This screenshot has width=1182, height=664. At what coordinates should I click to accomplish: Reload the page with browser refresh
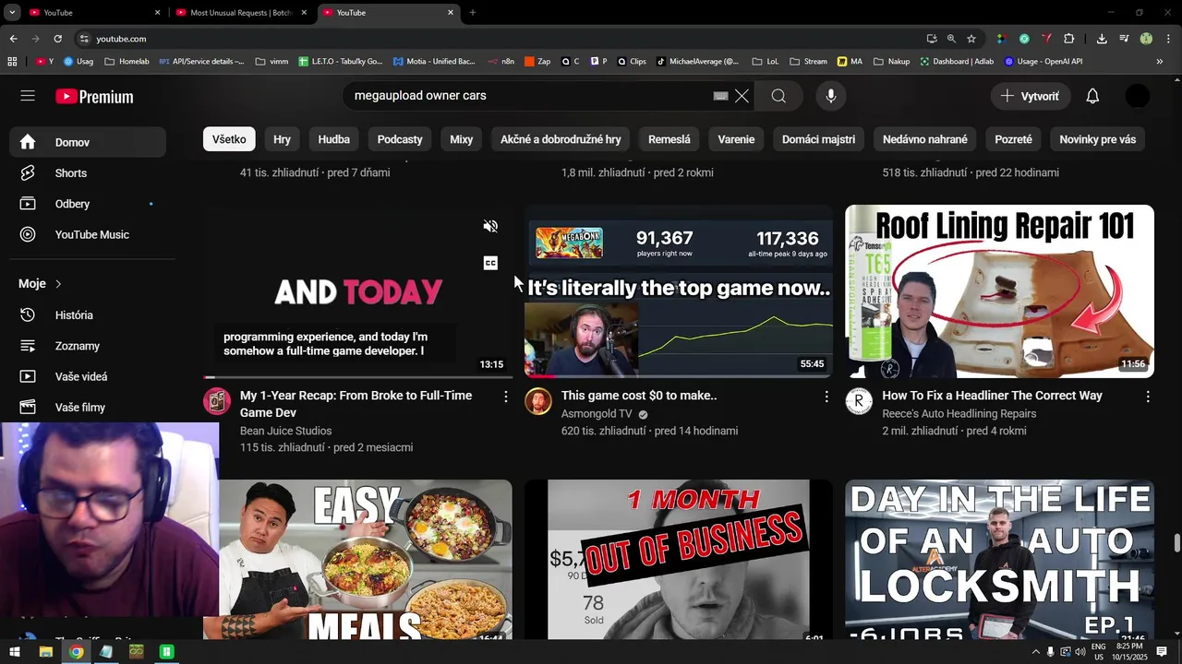tap(57, 39)
